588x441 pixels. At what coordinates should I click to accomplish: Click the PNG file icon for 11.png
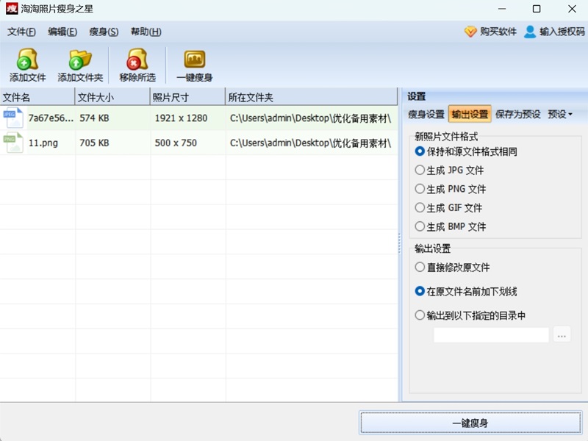pyautogui.click(x=13, y=143)
